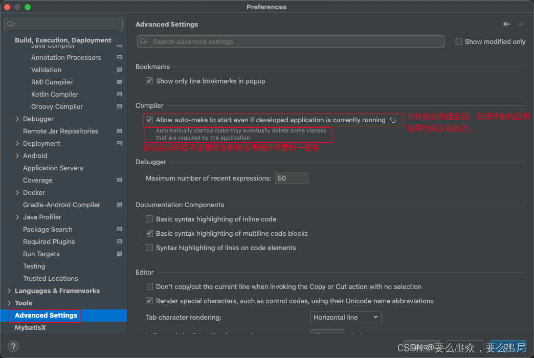Click the back arrow in Advanced Settings header
534x358 pixels.
coord(506,24)
